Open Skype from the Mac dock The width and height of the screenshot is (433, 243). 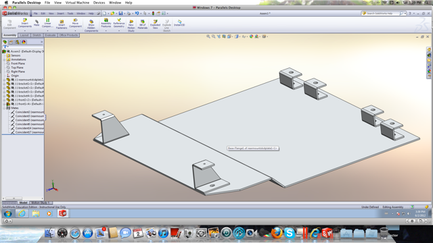tap(289, 233)
